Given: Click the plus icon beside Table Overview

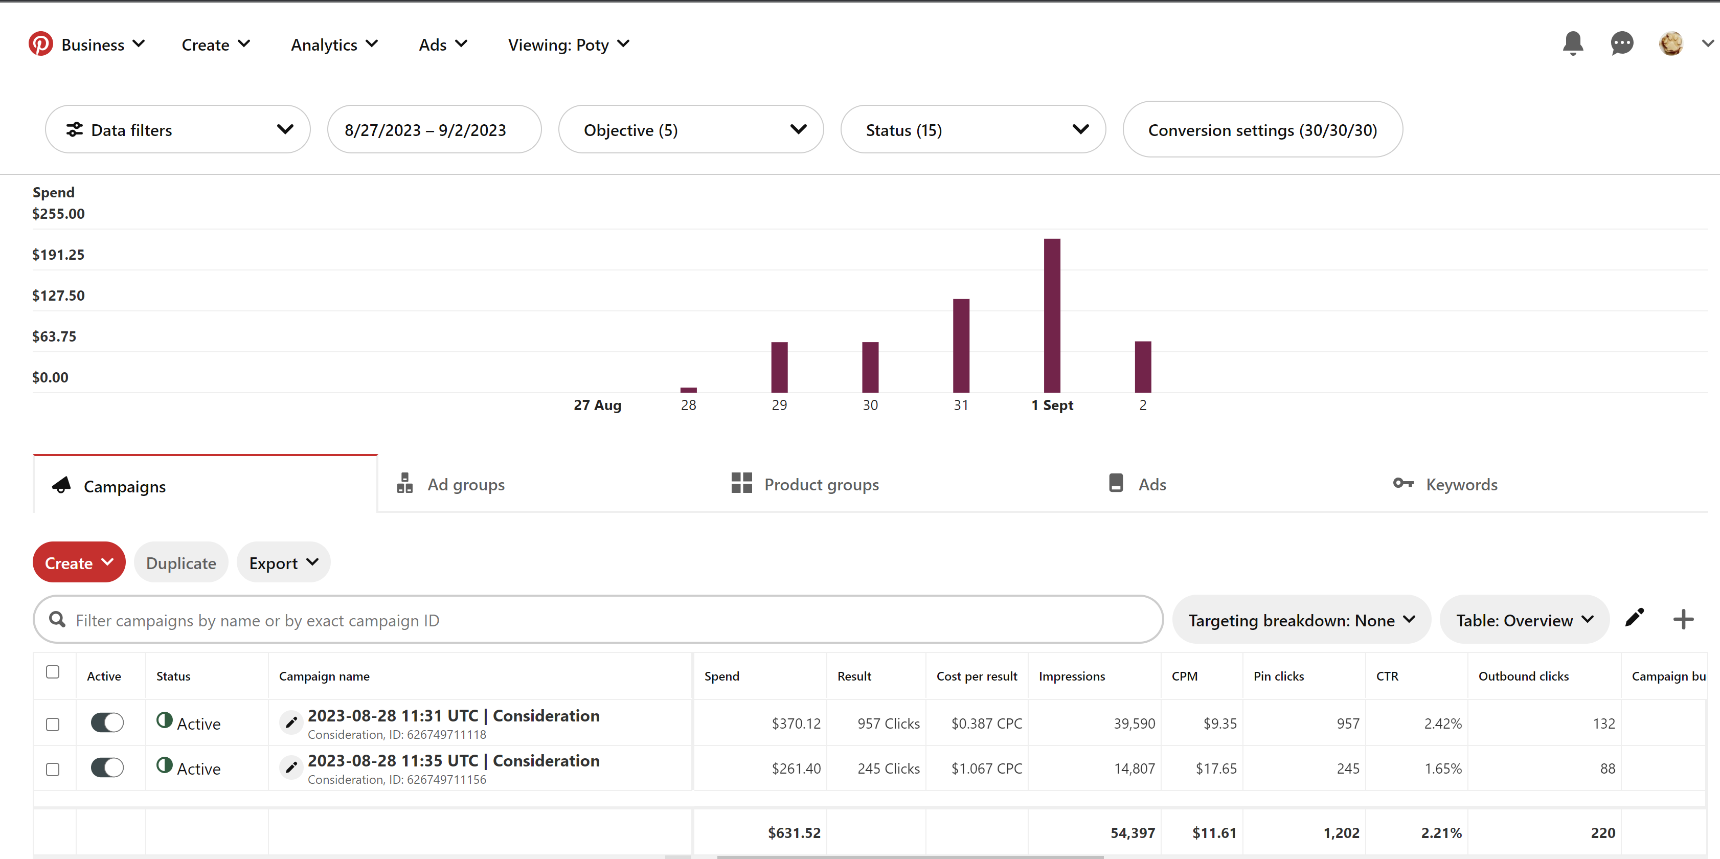Looking at the screenshot, I should [x=1683, y=619].
